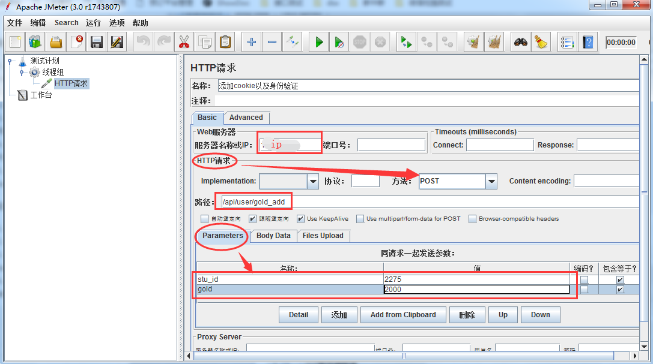
Task: Click Add from Clipboard button
Action: pyautogui.click(x=403, y=315)
